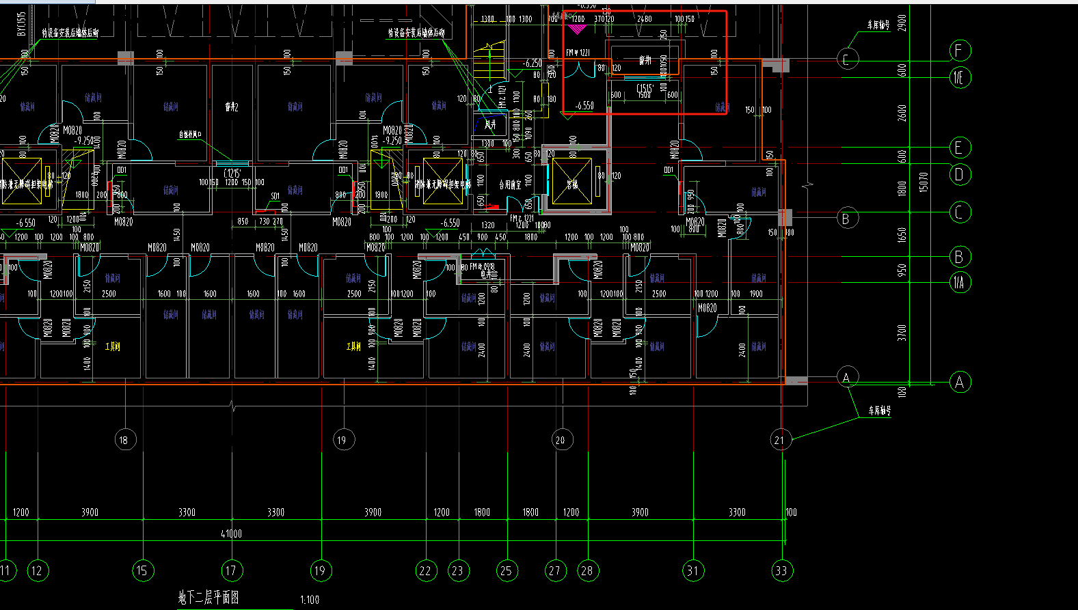The image size is (1078, 610).
Task: Select the 1650 right-side dimension
Action: tap(902, 235)
